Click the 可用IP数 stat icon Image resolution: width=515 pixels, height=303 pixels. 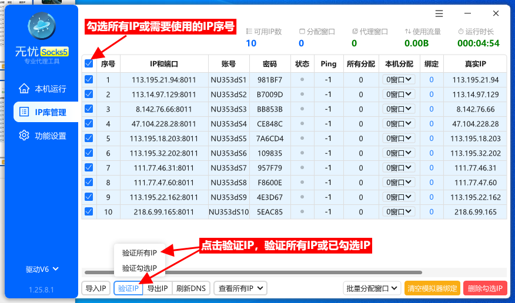pos(249,31)
